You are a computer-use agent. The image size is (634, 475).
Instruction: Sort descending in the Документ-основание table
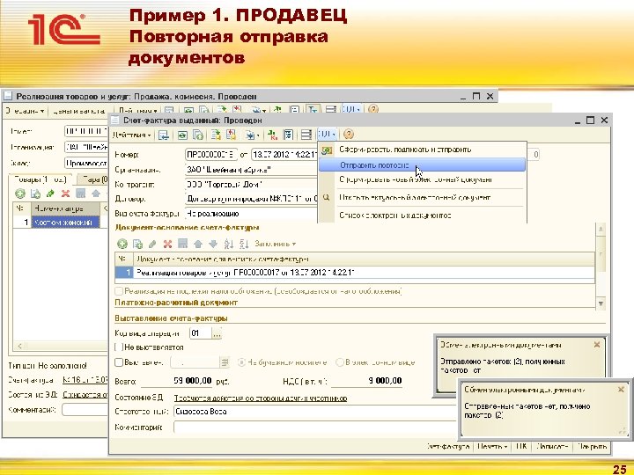(x=243, y=244)
